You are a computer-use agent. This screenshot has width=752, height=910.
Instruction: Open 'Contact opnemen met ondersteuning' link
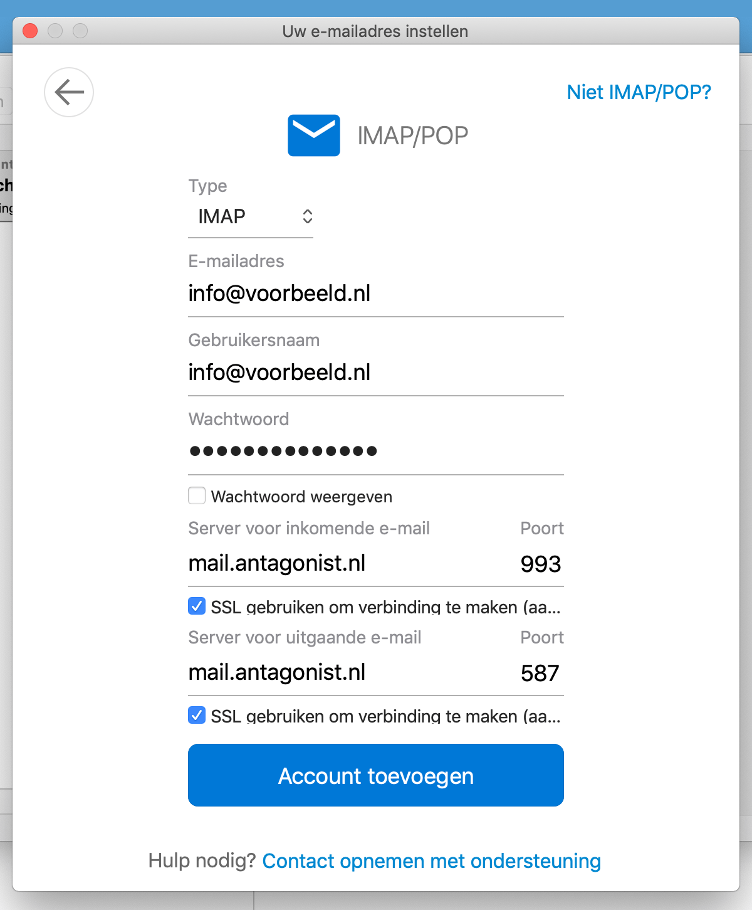[431, 861]
